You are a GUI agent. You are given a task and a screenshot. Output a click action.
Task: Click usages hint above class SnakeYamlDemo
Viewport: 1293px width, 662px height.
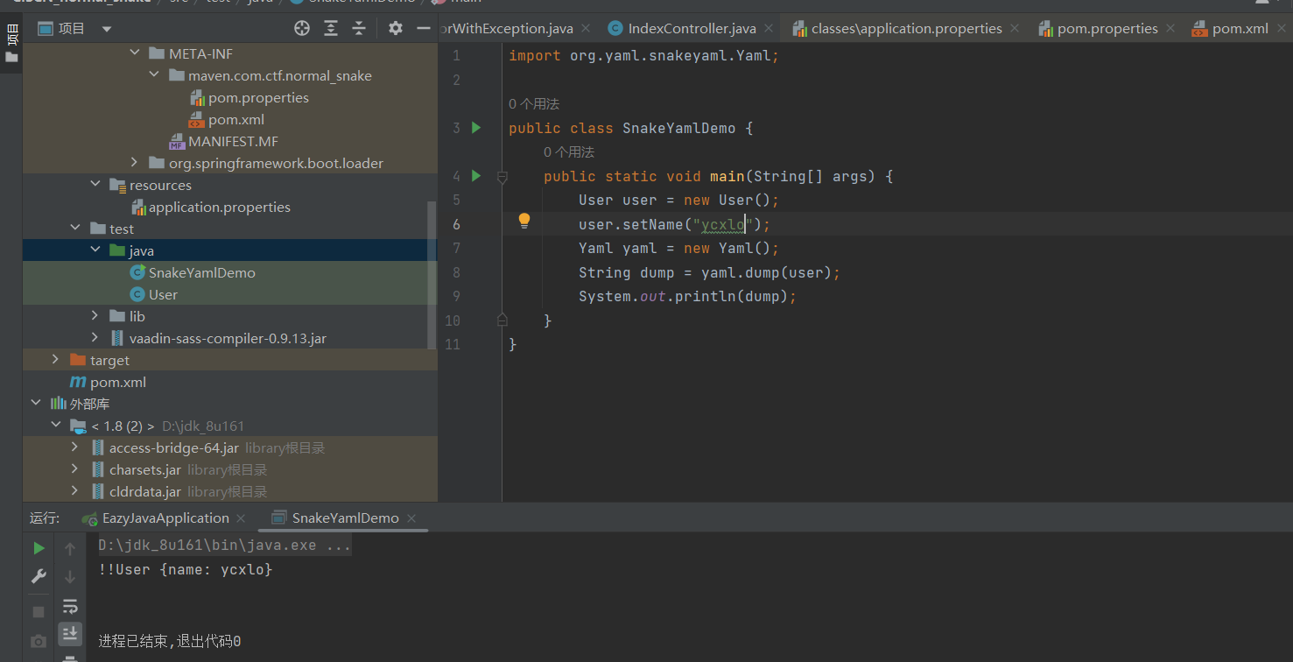[534, 104]
